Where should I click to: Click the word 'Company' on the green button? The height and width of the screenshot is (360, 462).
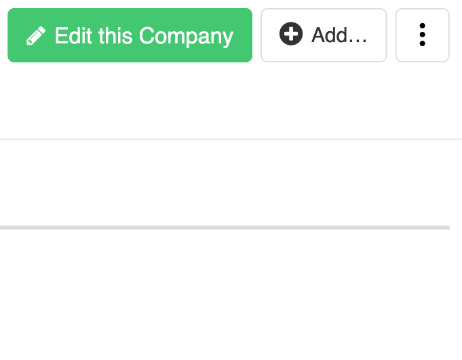coord(186,37)
